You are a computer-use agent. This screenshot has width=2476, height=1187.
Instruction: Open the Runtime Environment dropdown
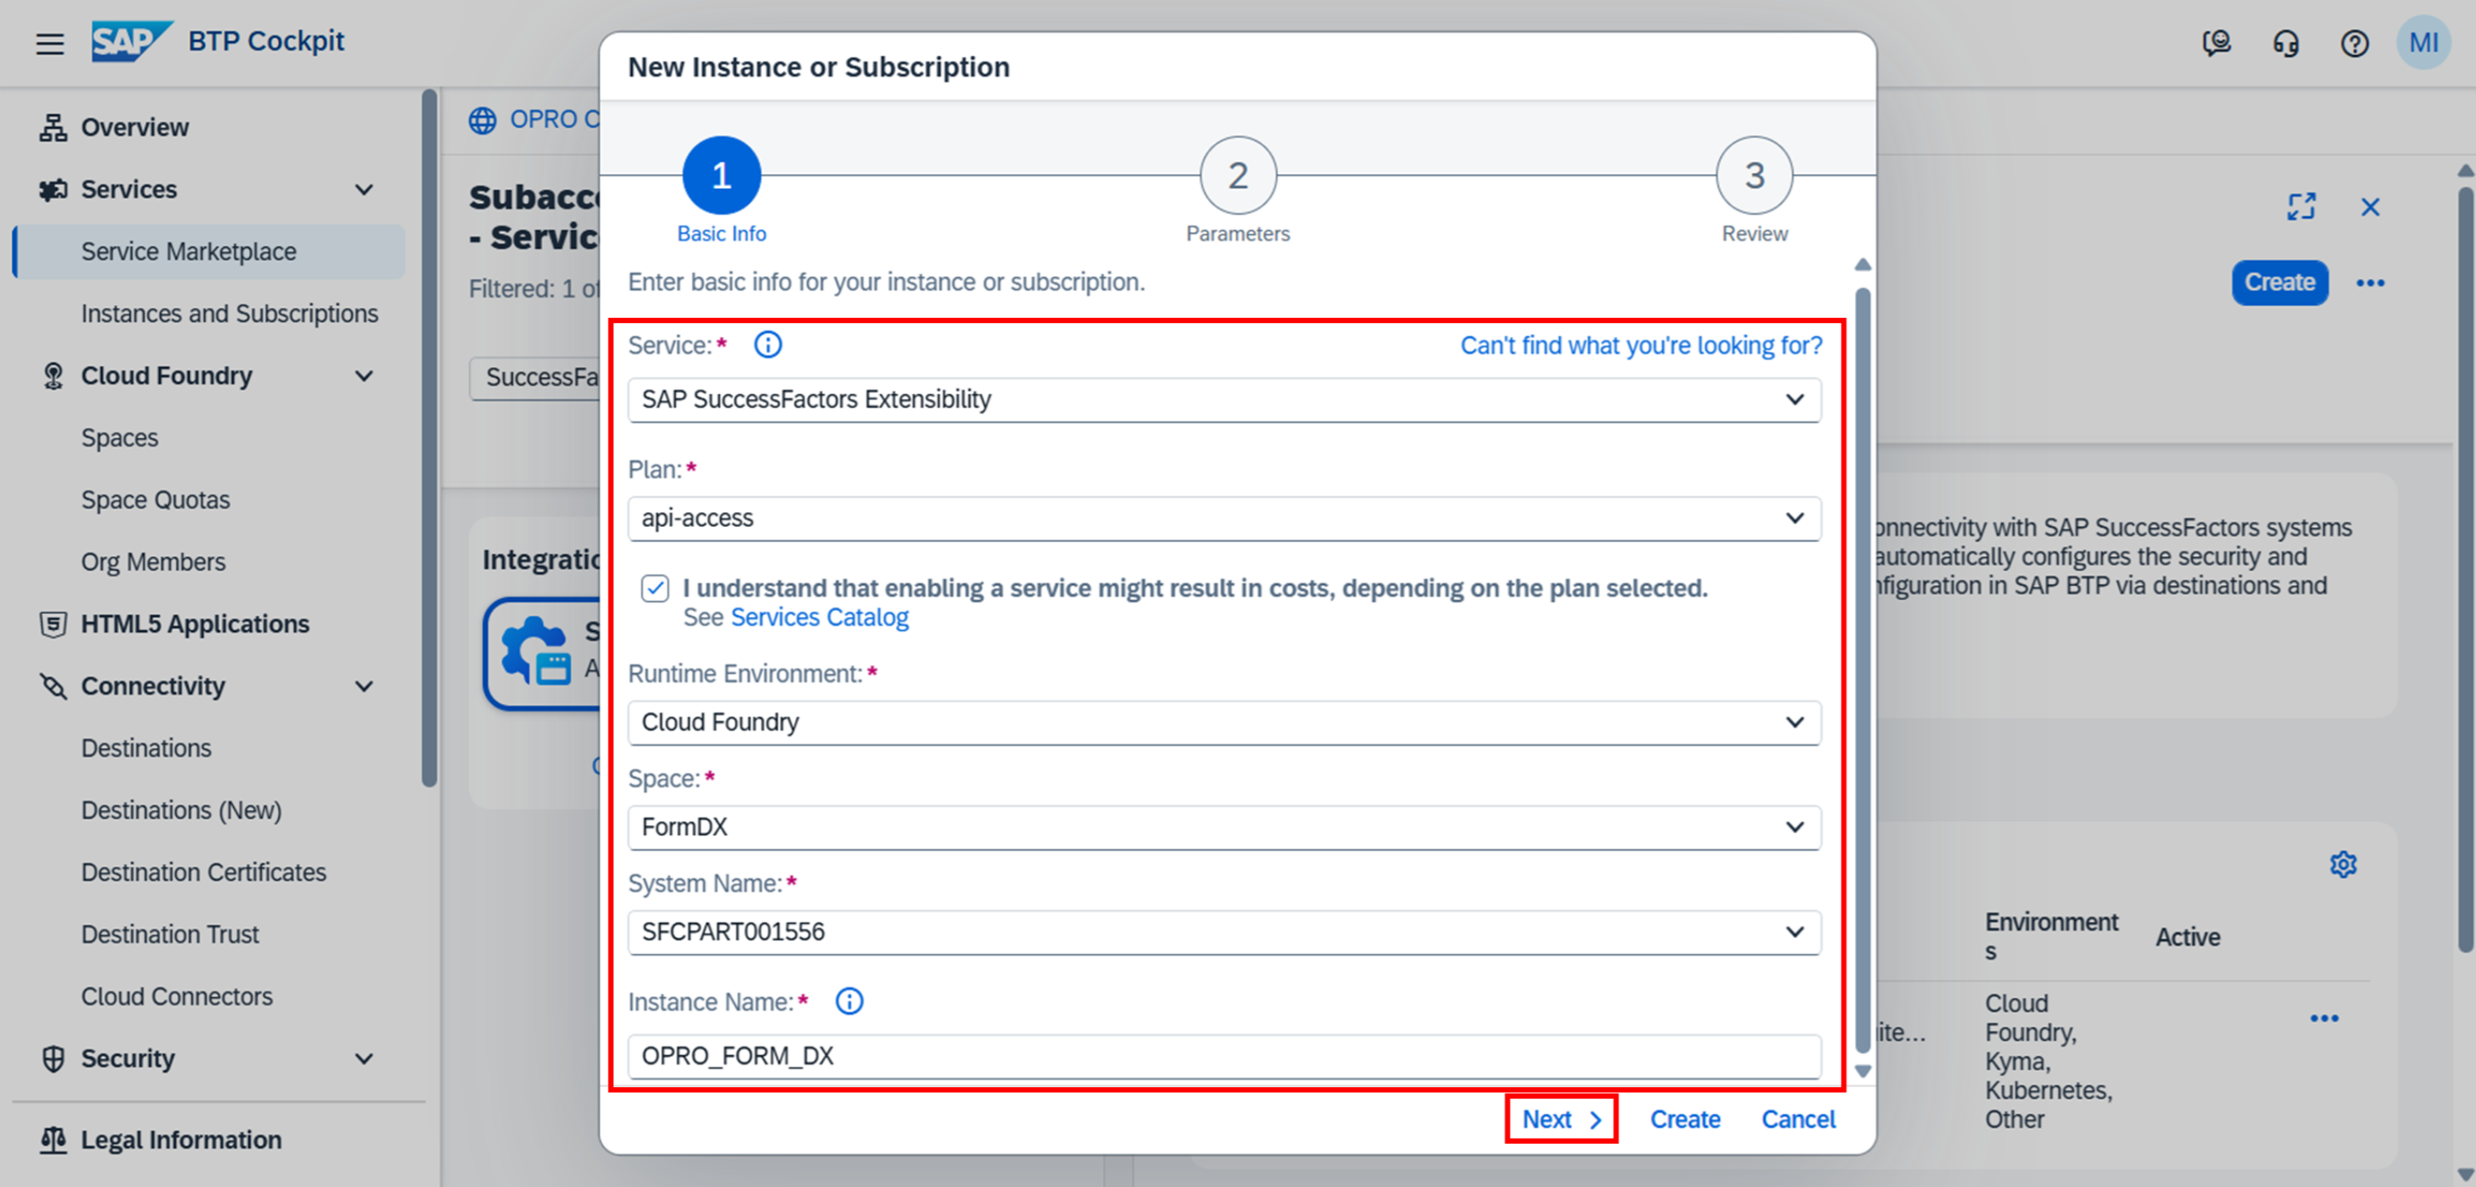pyautogui.click(x=1793, y=722)
